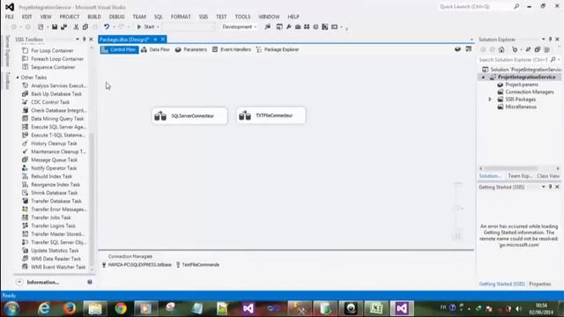Expand the Information section in the SSIS Toolbox
The width and height of the screenshot is (564, 317).
(x=19, y=282)
